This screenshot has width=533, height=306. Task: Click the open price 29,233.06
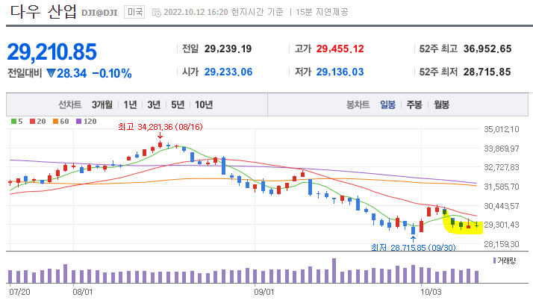(228, 72)
